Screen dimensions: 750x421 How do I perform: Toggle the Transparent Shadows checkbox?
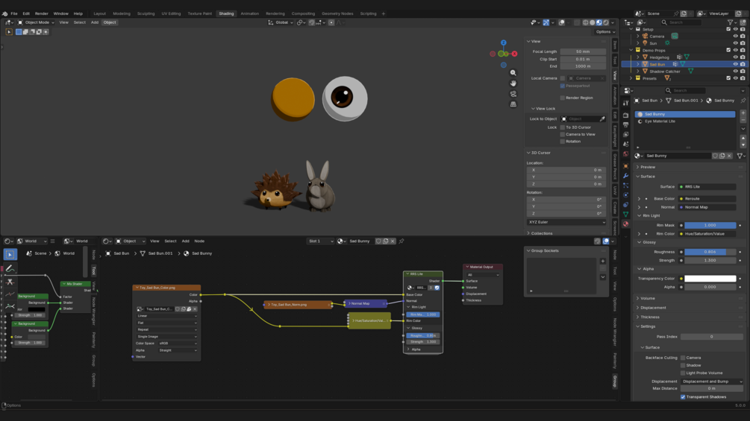tap(683, 396)
